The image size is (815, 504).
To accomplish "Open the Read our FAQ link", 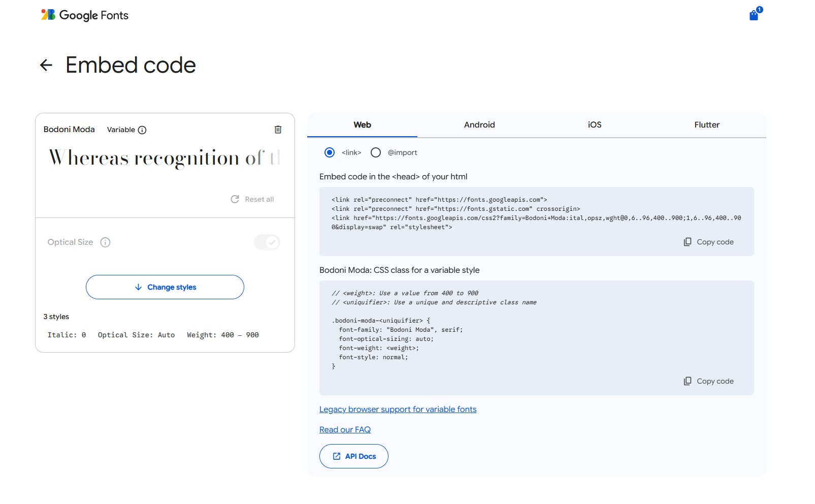I will click(x=345, y=430).
